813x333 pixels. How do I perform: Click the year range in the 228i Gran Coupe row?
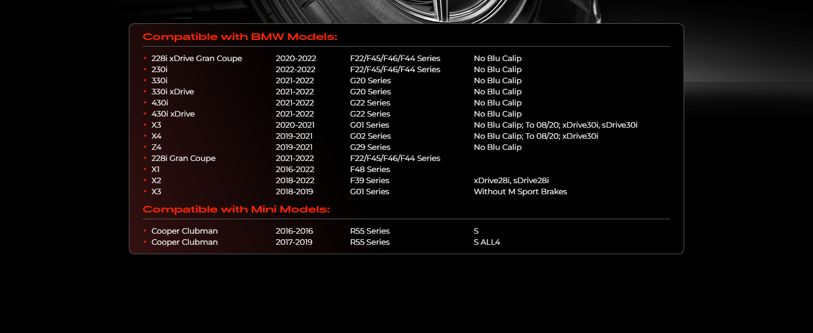click(x=295, y=158)
